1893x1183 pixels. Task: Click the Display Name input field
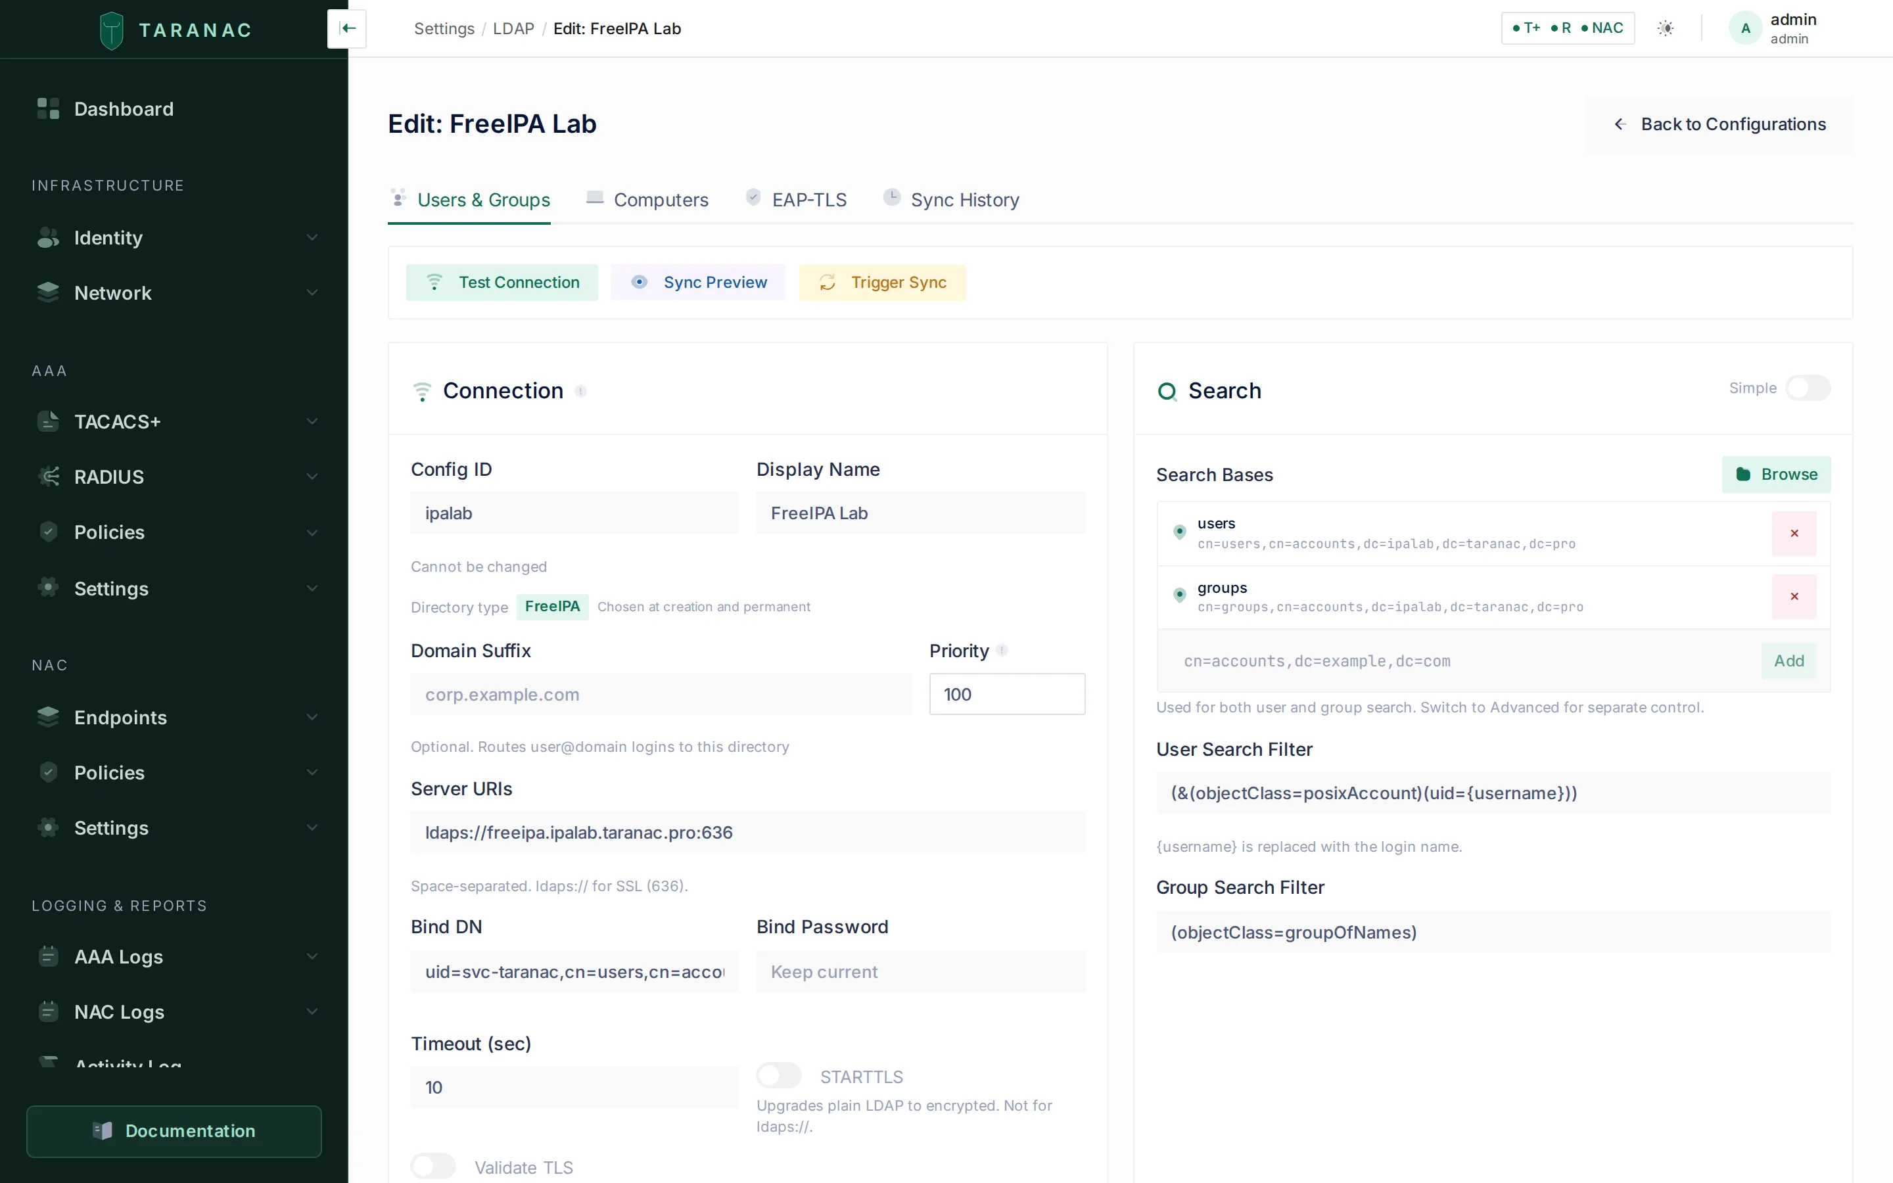[x=920, y=513]
